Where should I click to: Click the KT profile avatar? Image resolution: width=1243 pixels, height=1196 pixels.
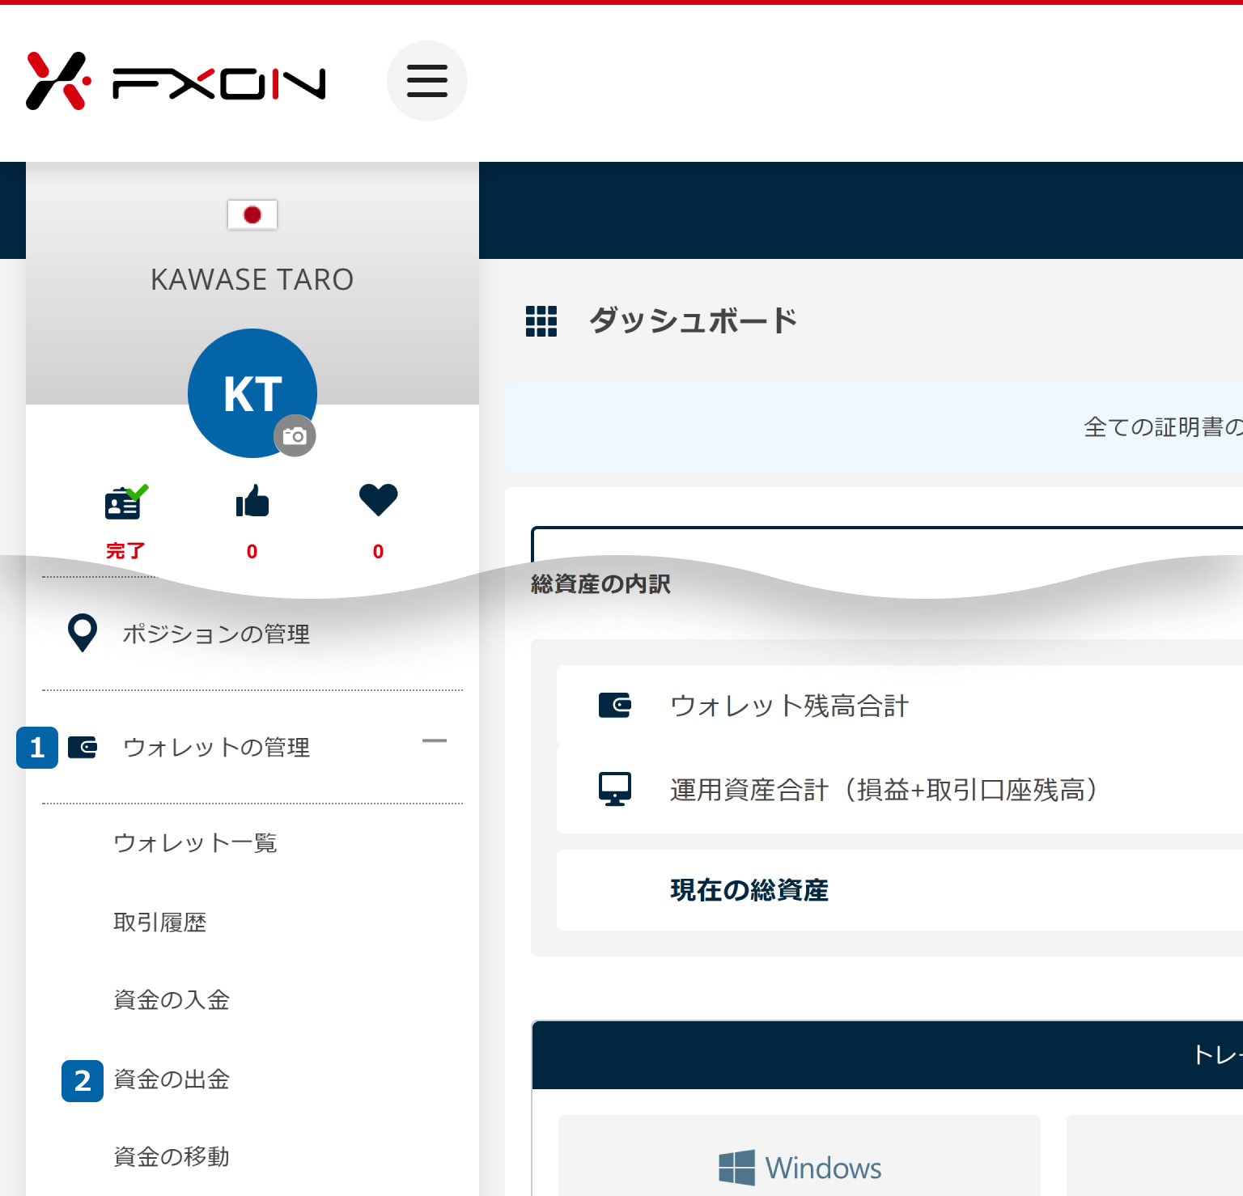click(252, 393)
